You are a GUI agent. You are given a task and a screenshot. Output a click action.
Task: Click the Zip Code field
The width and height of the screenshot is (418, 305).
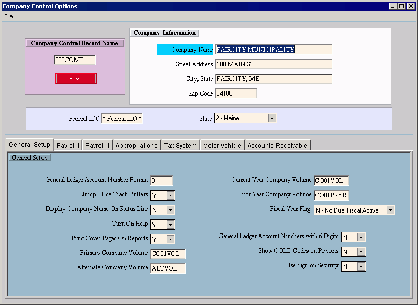point(236,93)
